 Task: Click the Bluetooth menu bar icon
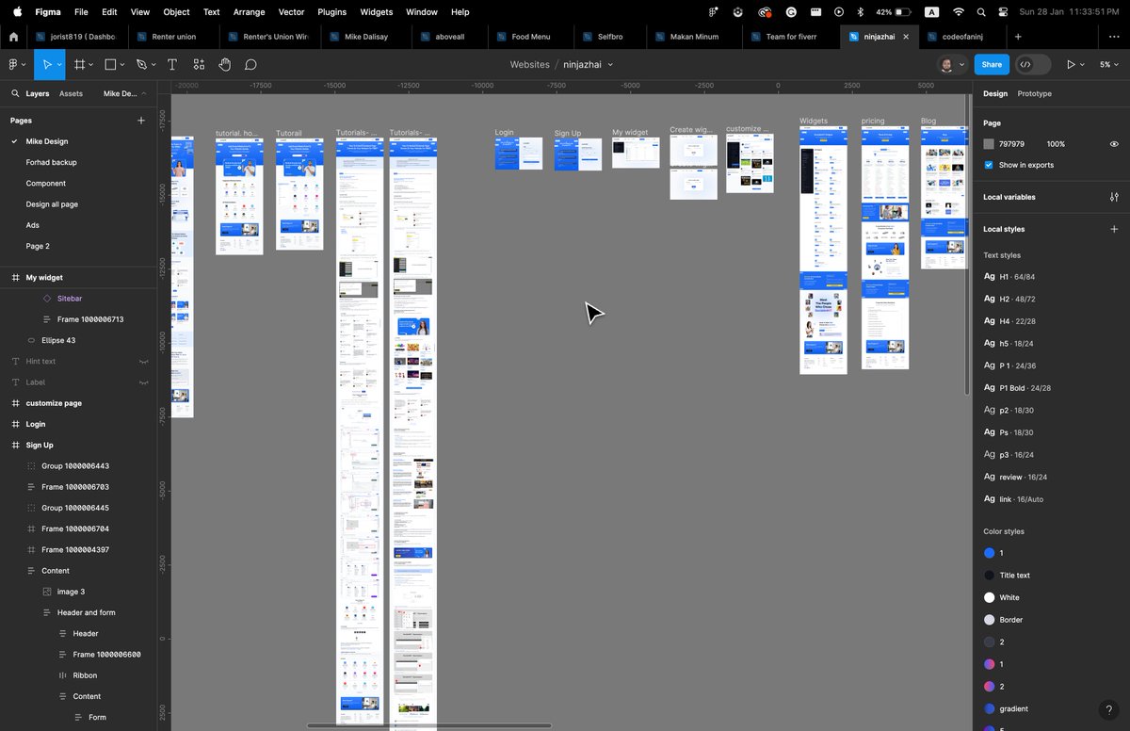click(x=860, y=12)
